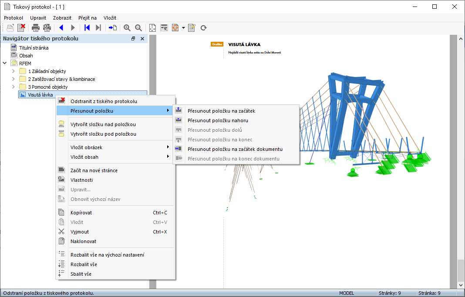Viewport: 465px width, 297px height.
Task: Go to previous page with blue left arrow
Action: point(61,28)
